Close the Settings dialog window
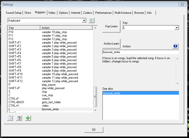The height and width of the screenshot is (138, 189). [182, 5]
